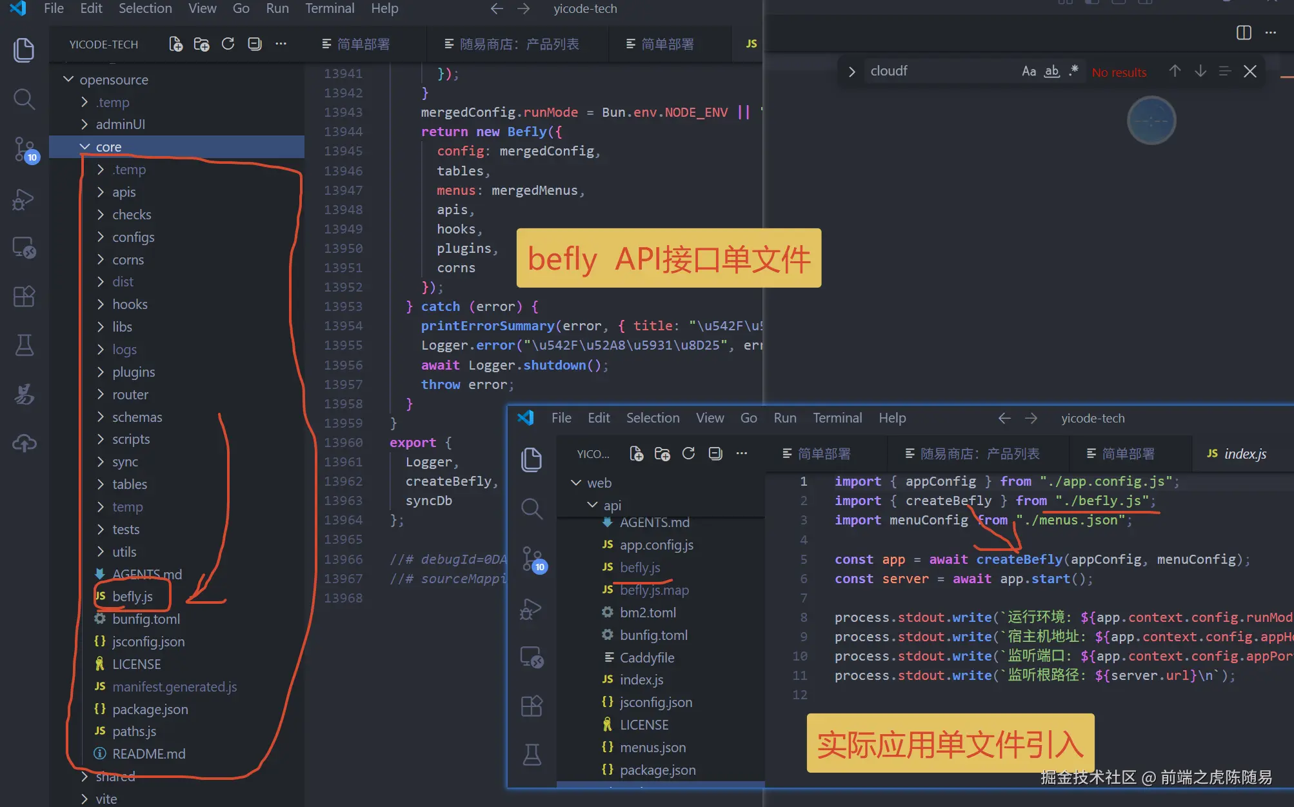Viewport: 1294px width, 807px height.
Task: Open Remote Explorer in main activity bar
Action: 24,248
